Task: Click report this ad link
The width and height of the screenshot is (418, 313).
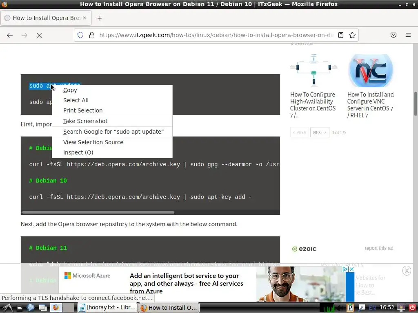Action: click(x=379, y=248)
